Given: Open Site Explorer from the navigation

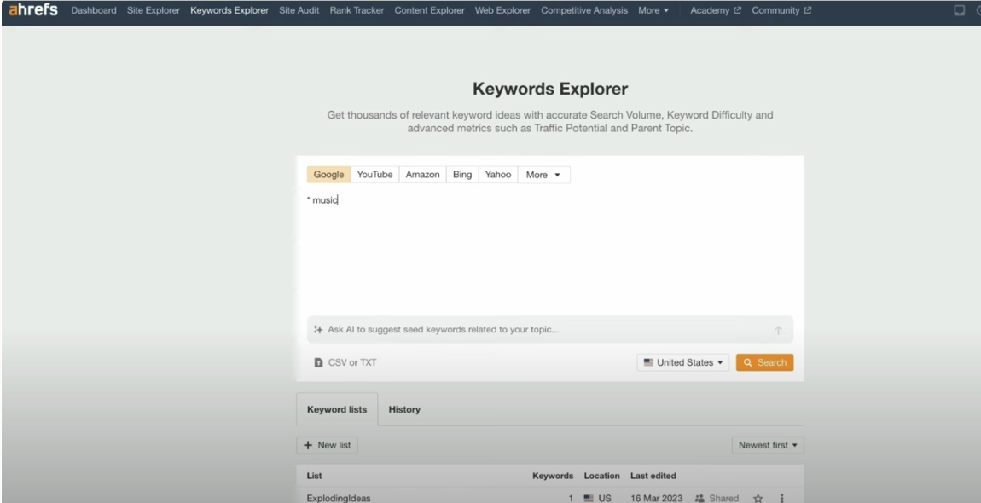Looking at the screenshot, I should pos(153,10).
